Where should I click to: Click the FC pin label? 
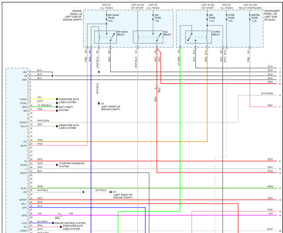pyautogui.click(x=25, y=142)
